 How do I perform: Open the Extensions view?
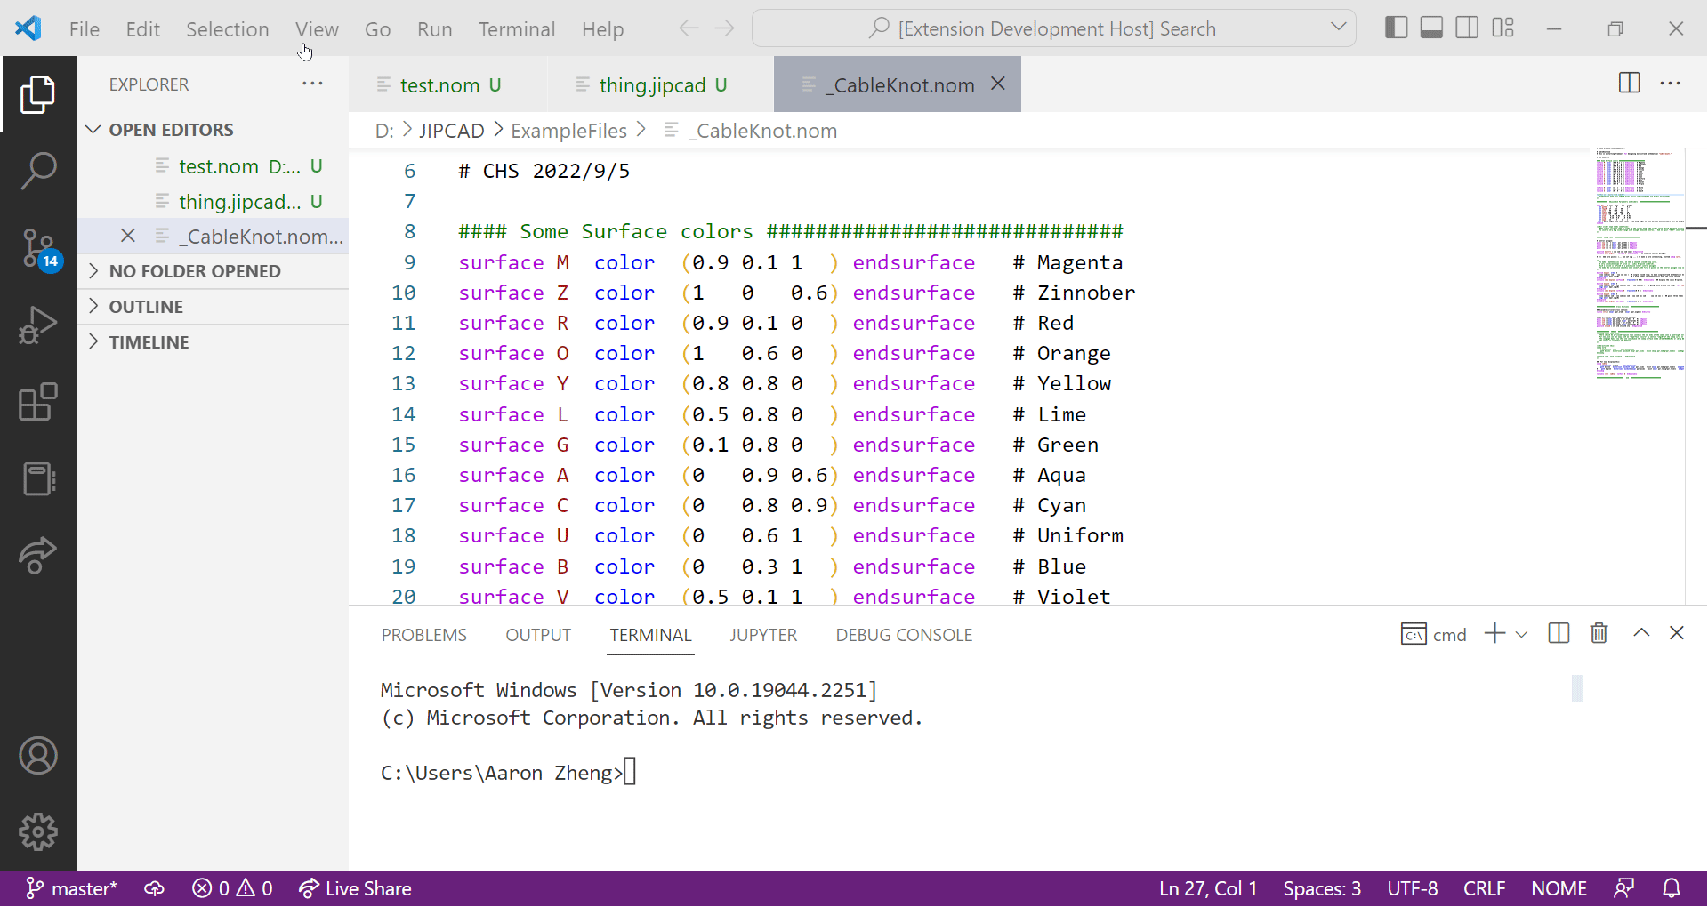(x=38, y=402)
